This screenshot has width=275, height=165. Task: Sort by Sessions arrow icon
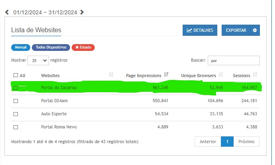[x=255, y=75]
